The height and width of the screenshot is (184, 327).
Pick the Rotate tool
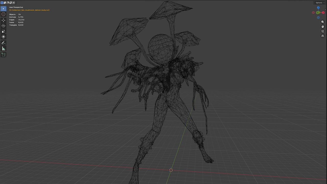(3, 26)
